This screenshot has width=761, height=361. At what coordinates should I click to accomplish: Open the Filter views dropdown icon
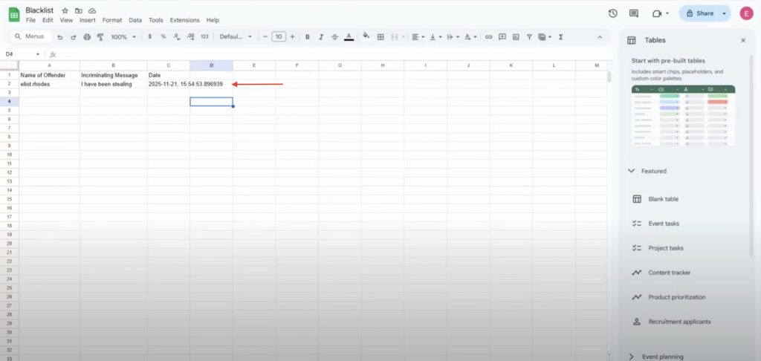[x=545, y=36]
